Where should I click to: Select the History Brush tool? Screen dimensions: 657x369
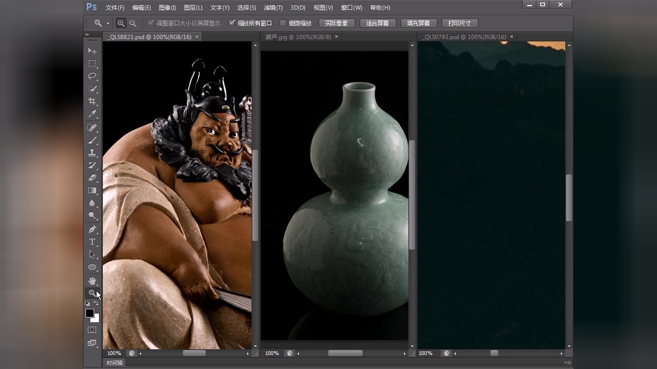pos(92,165)
